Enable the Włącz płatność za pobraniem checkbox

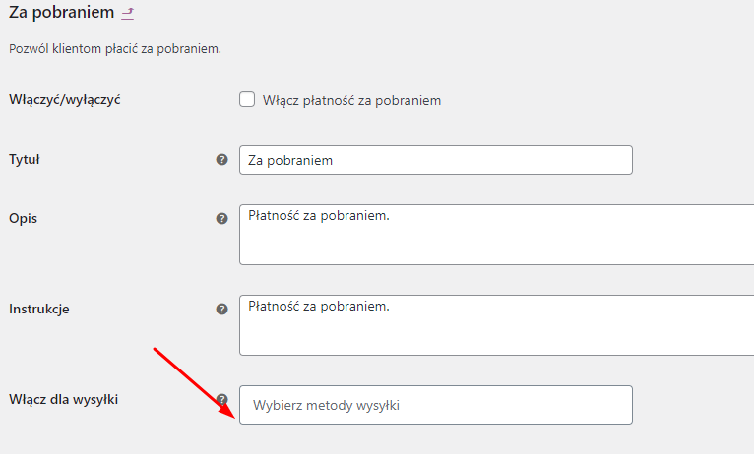coord(247,100)
